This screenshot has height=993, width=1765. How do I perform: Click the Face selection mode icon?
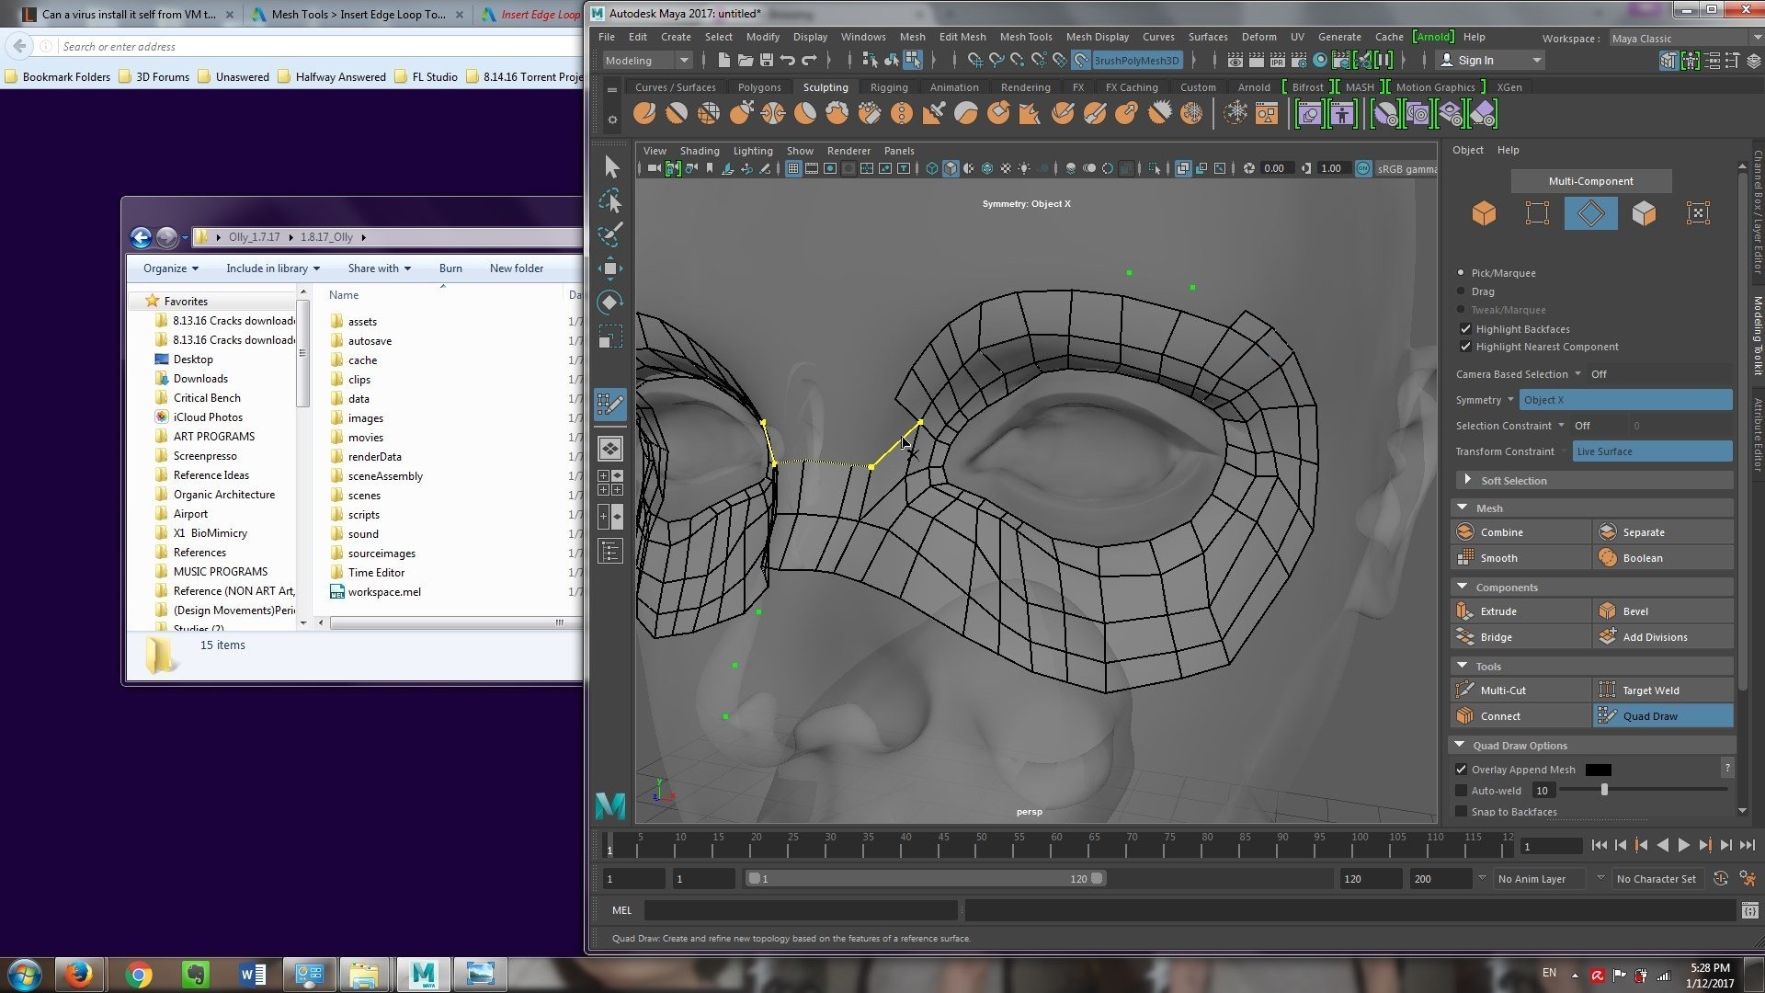pos(1644,213)
